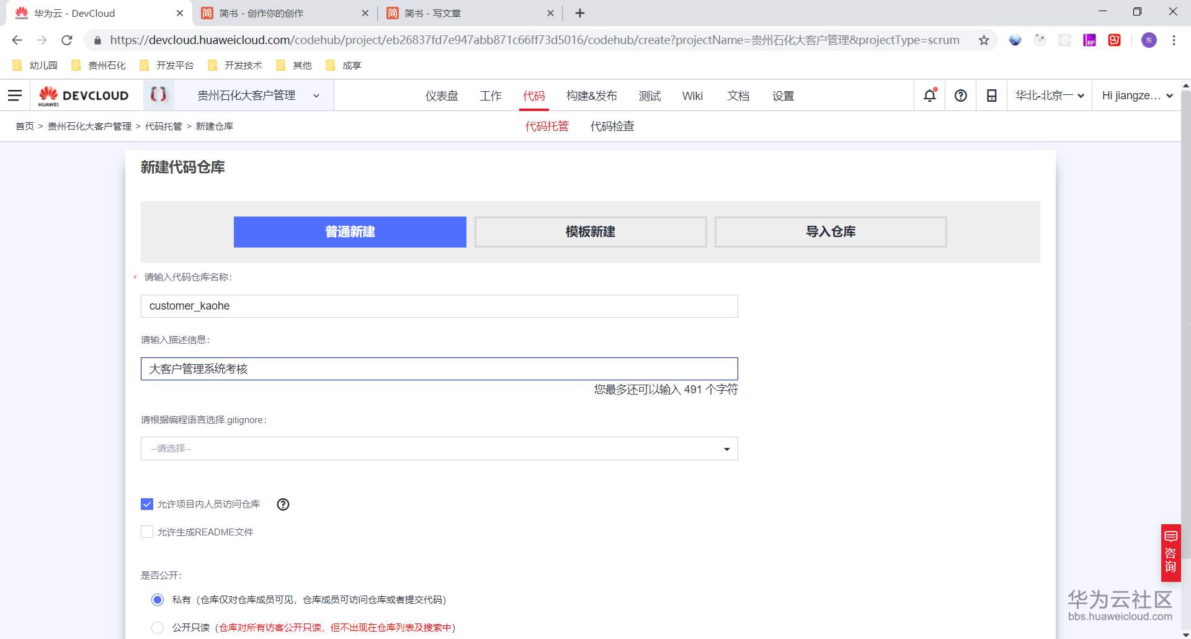Click the repository name input field
The height and width of the screenshot is (639, 1191).
[439, 306]
